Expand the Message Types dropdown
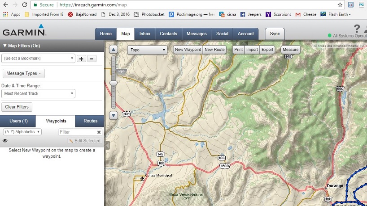367x206 pixels. coord(24,73)
